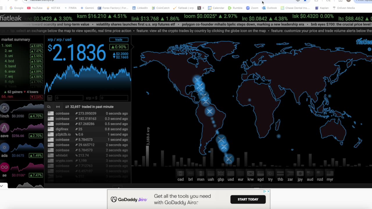Select the gbp currency flag
The image size is (372, 209).
[221, 173]
